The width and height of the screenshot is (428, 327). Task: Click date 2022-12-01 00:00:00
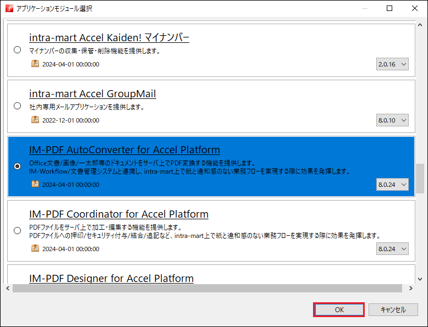[x=71, y=120]
